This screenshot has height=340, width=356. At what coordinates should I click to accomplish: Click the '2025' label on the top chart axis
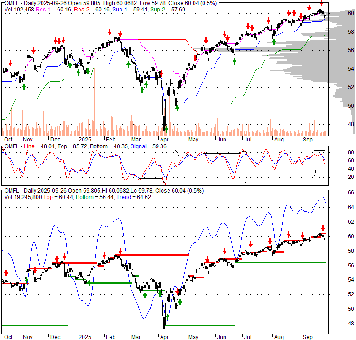click(x=85, y=139)
